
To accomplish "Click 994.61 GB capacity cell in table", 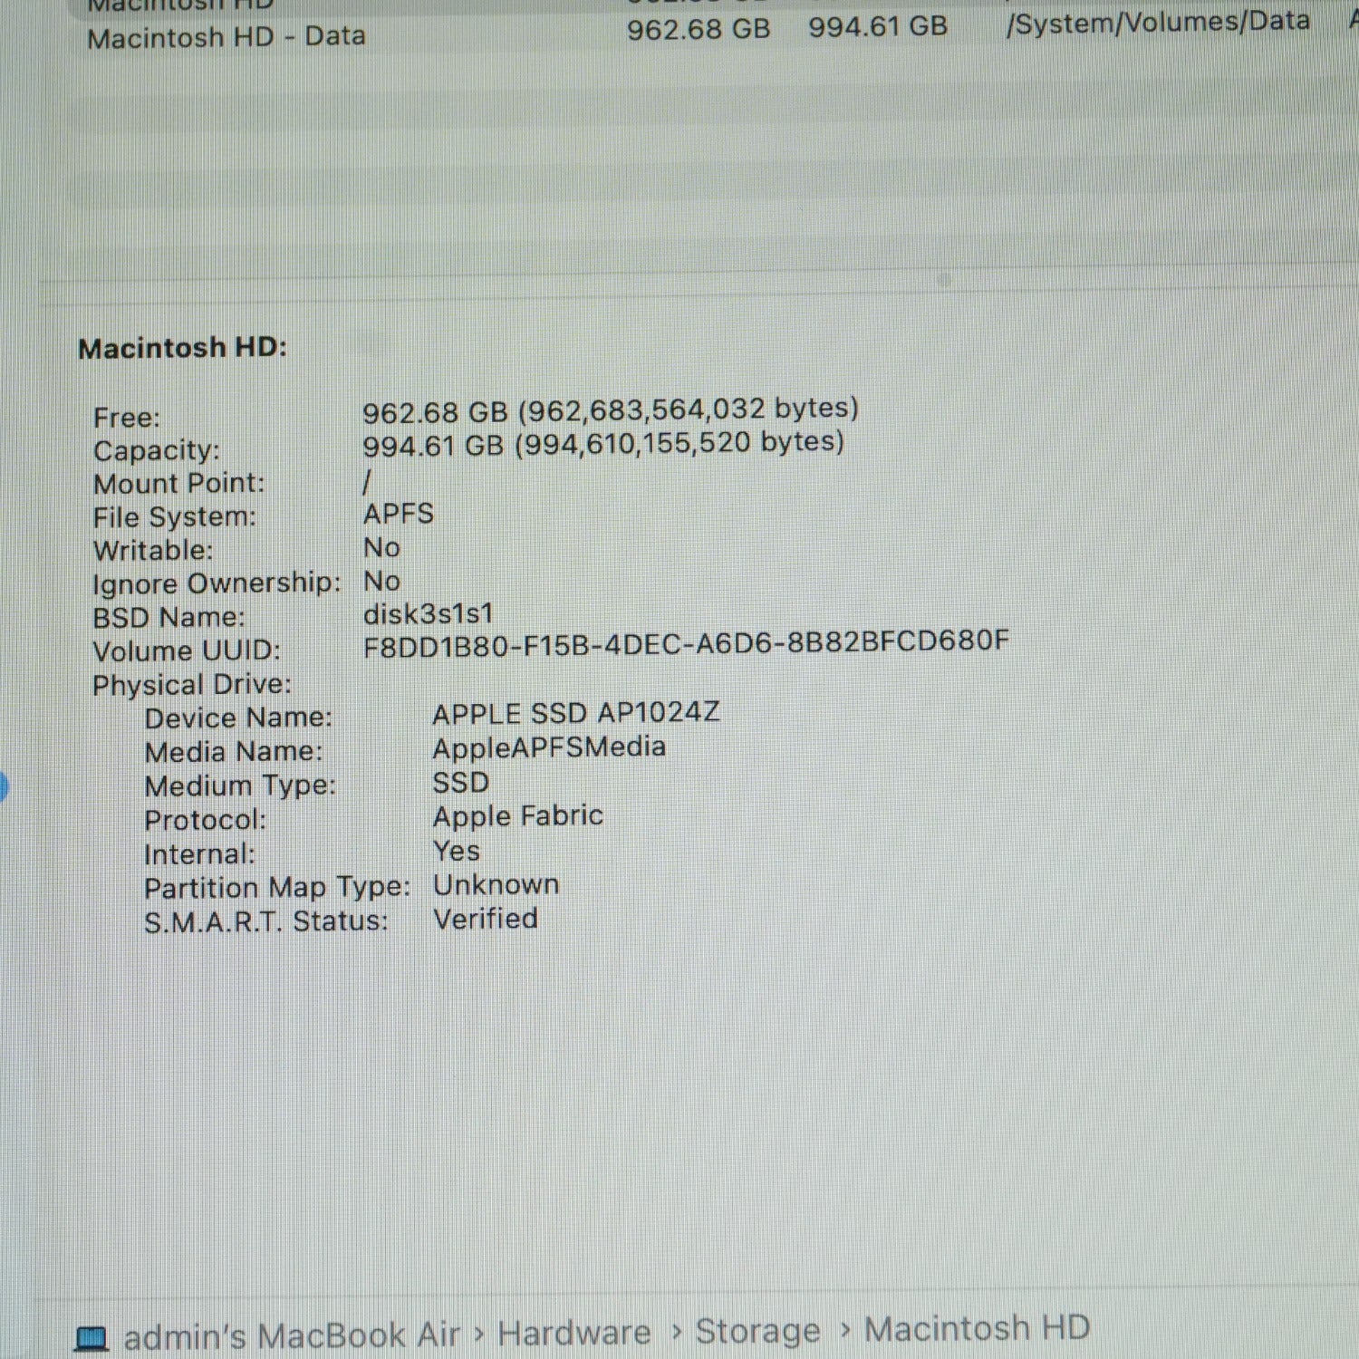I will [x=878, y=26].
